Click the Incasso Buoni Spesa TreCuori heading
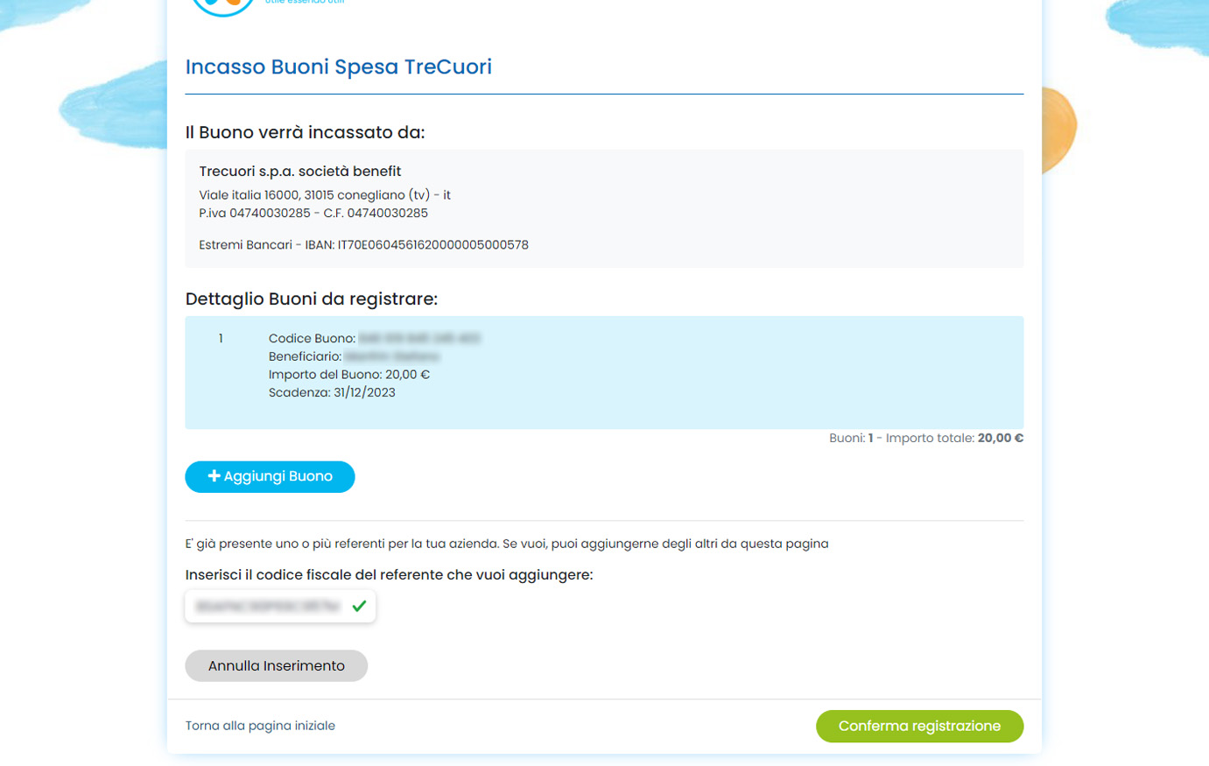The image size is (1209, 766). click(338, 67)
